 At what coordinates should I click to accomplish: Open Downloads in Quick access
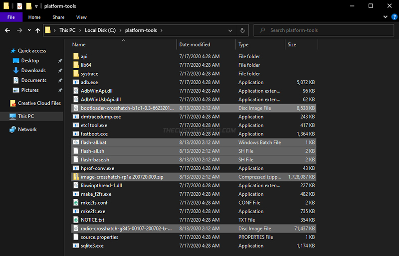[x=33, y=70]
